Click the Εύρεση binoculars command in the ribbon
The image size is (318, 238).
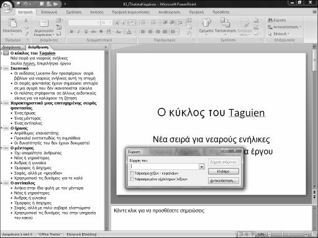pyautogui.click(x=277, y=20)
